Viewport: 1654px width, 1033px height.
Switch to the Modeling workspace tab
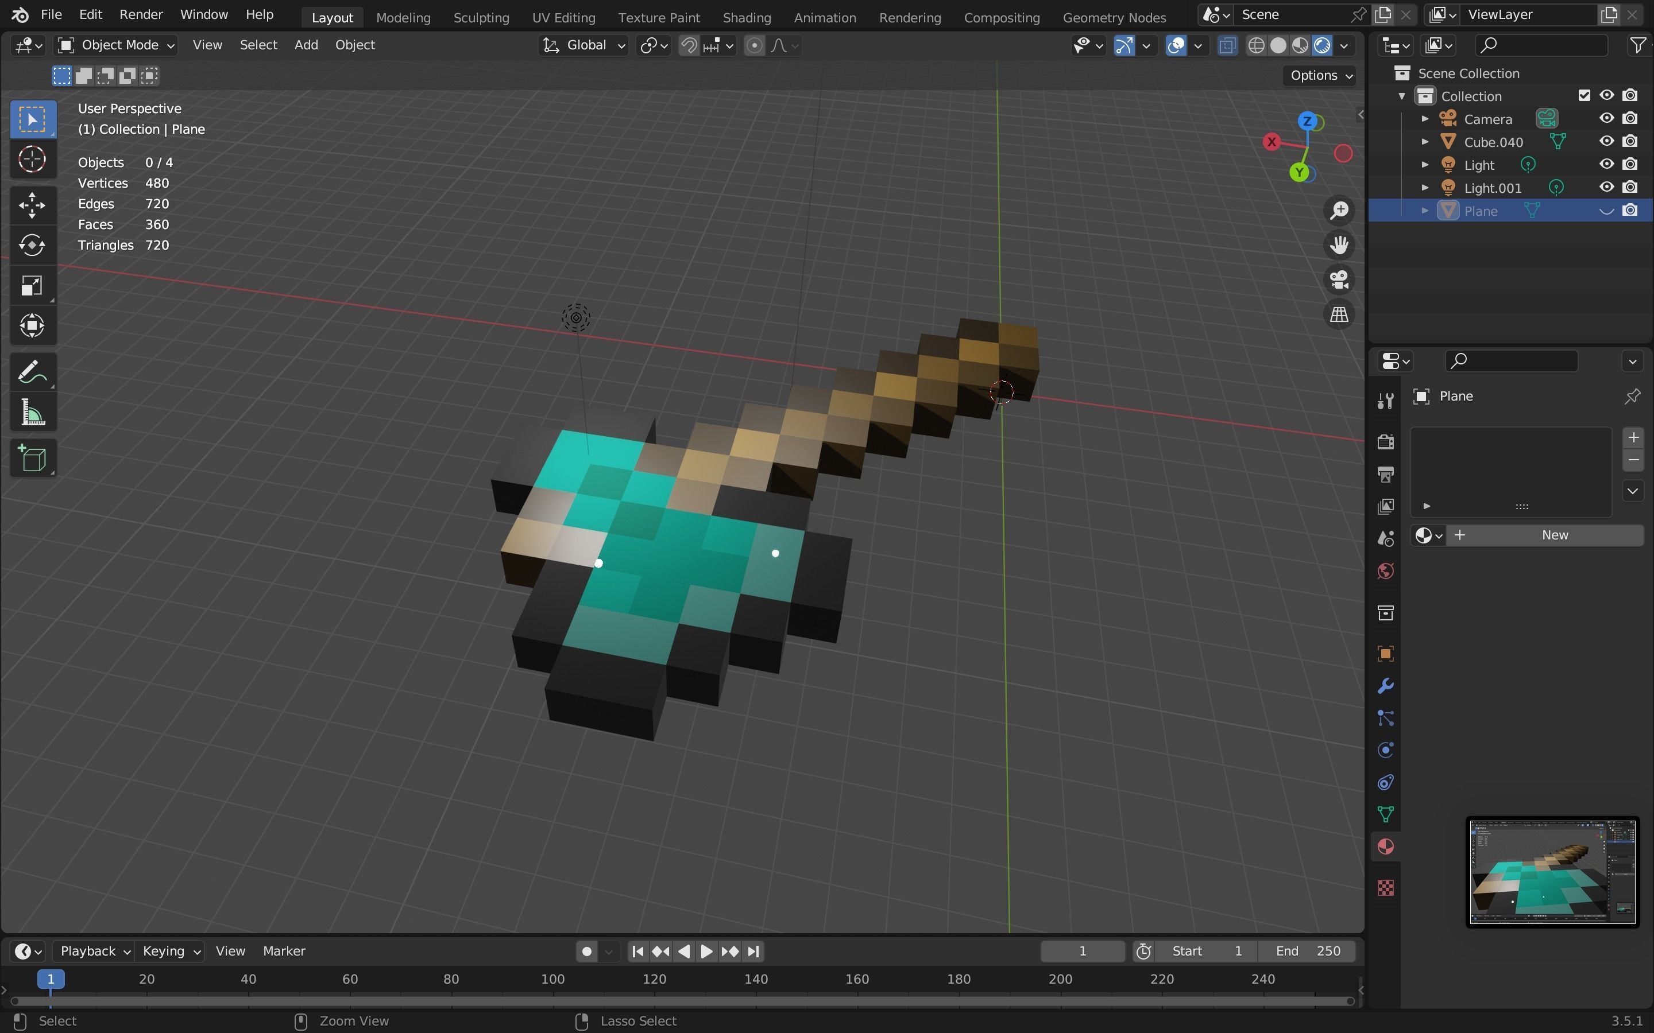(x=403, y=17)
